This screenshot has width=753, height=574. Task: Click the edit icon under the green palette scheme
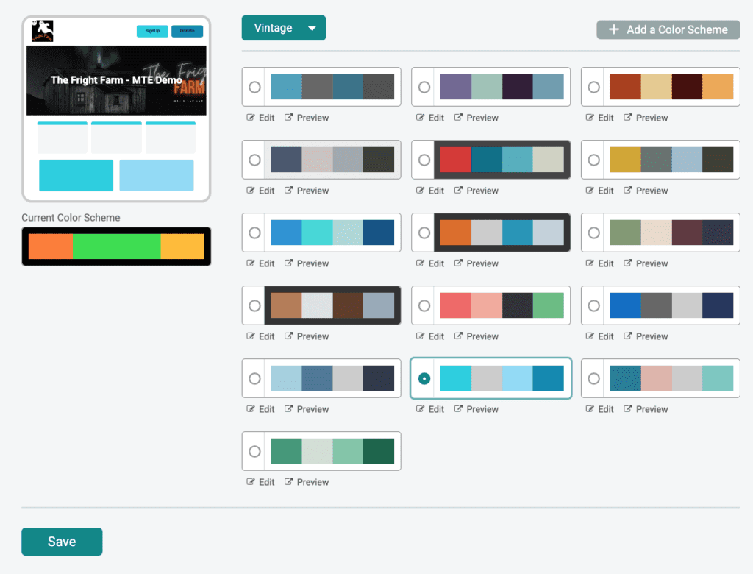(251, 482)
